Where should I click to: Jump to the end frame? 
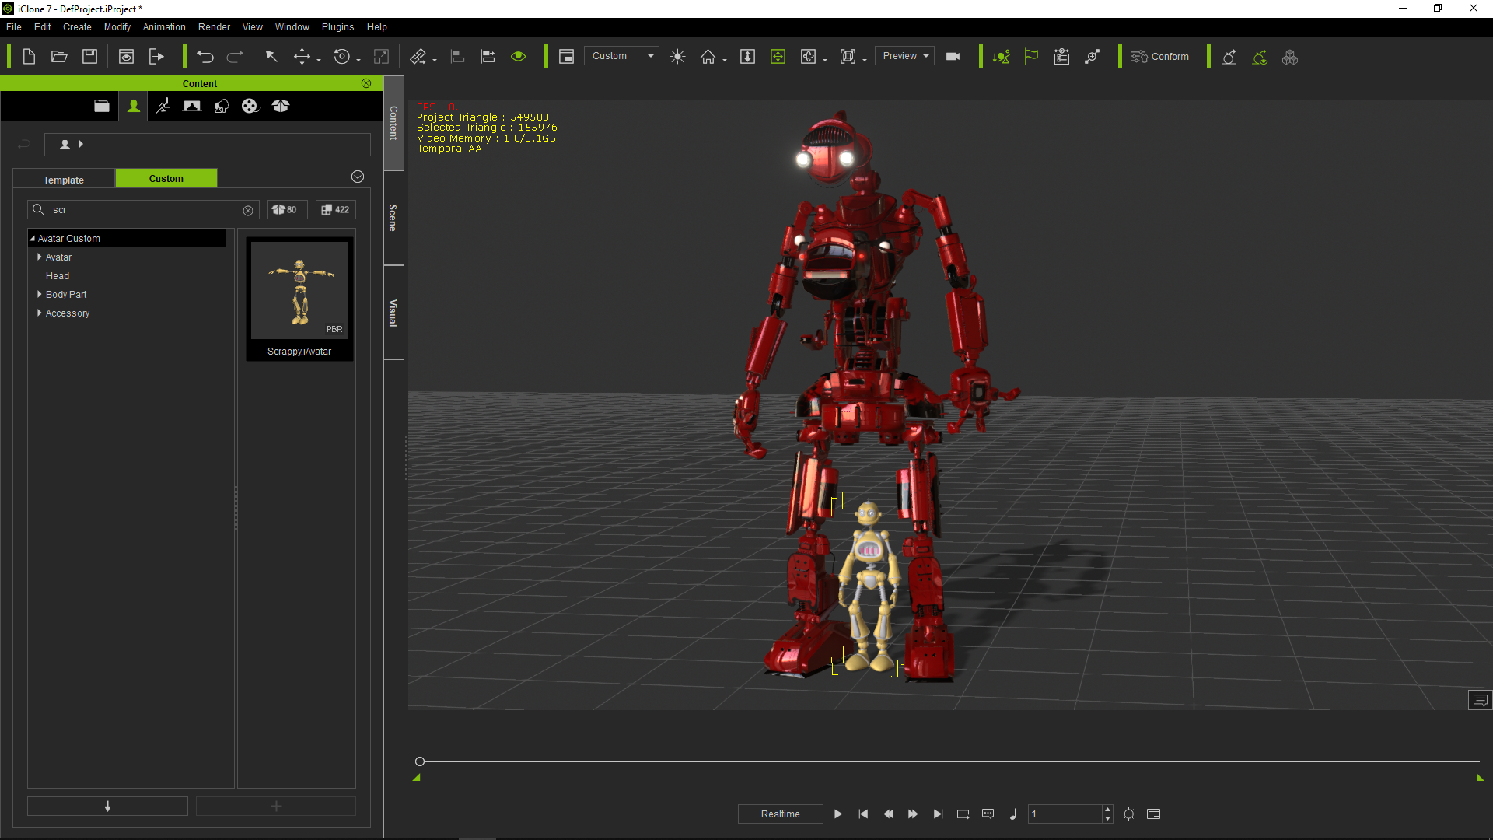coord(938,814)
